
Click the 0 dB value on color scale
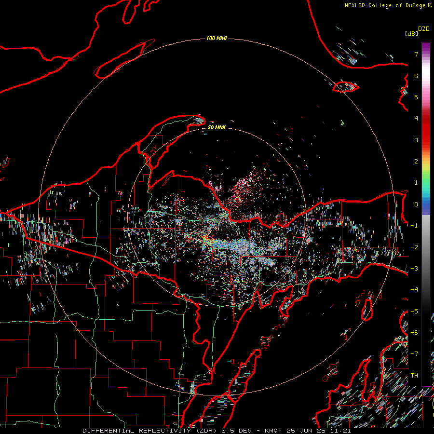[x=416, y=204]
